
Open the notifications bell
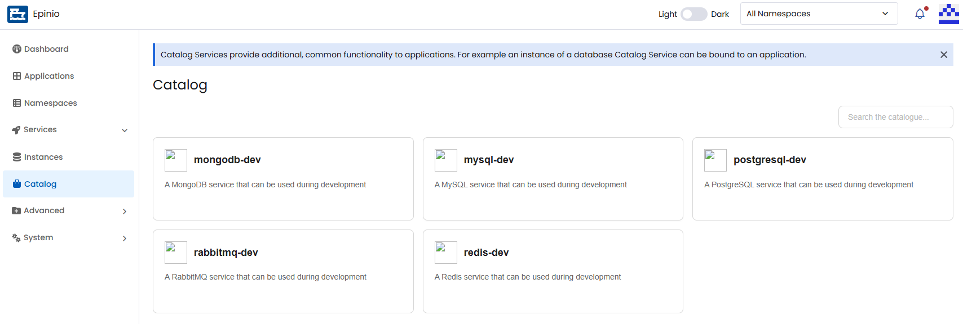[x=920, y=13]
